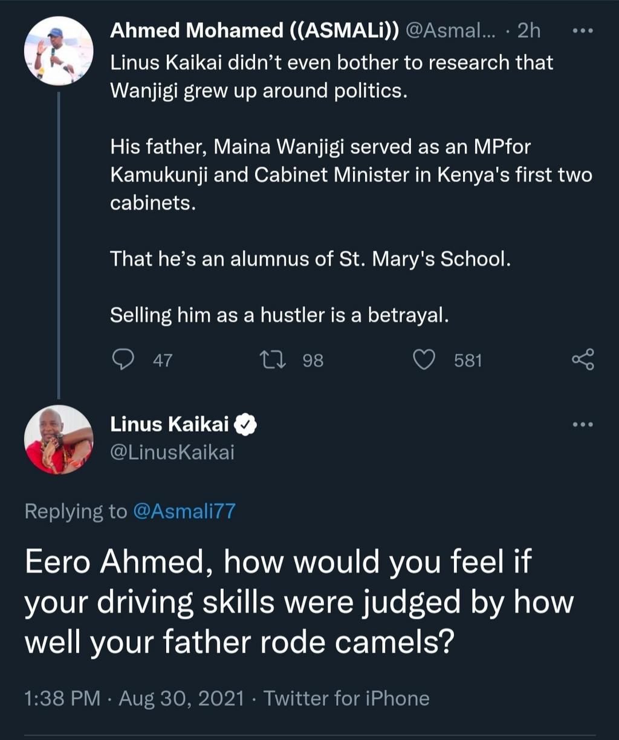The height and width of the screenshot is (740, 619).
Task: Click the reply text about riding camels
Action: [x=299, y=603]
